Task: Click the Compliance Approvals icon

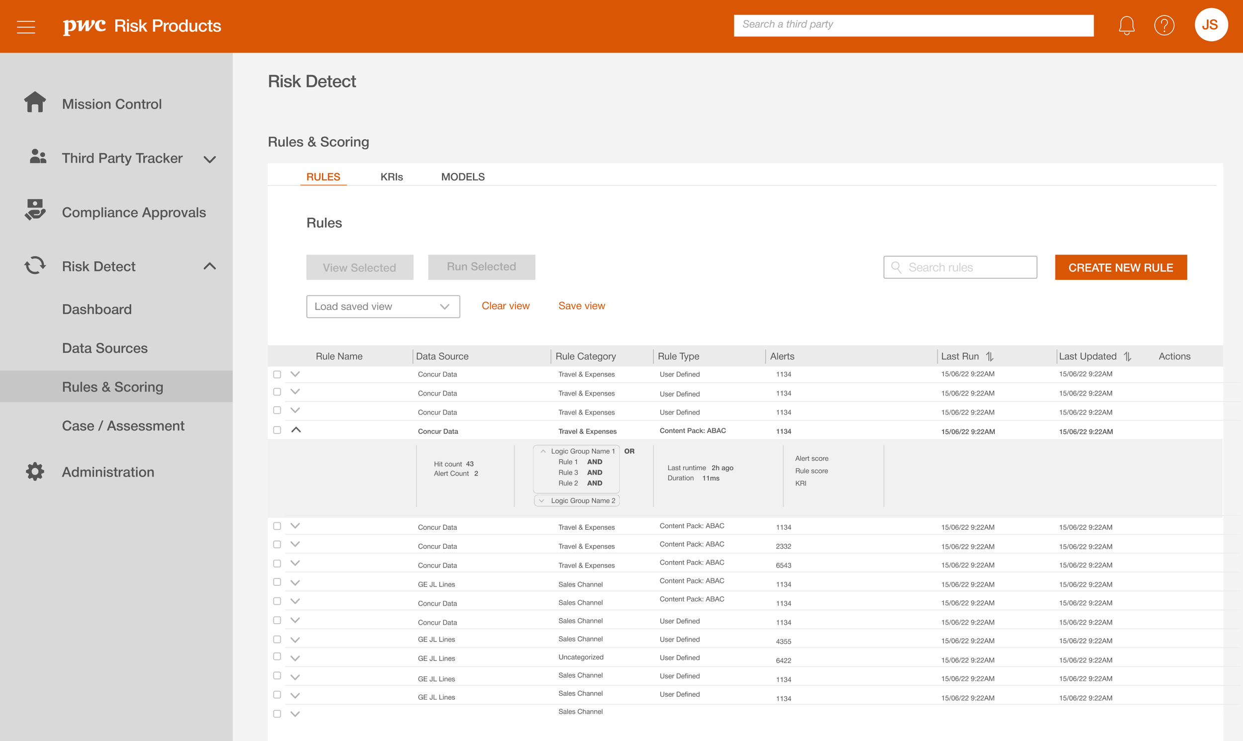Action: coord(35,210)
